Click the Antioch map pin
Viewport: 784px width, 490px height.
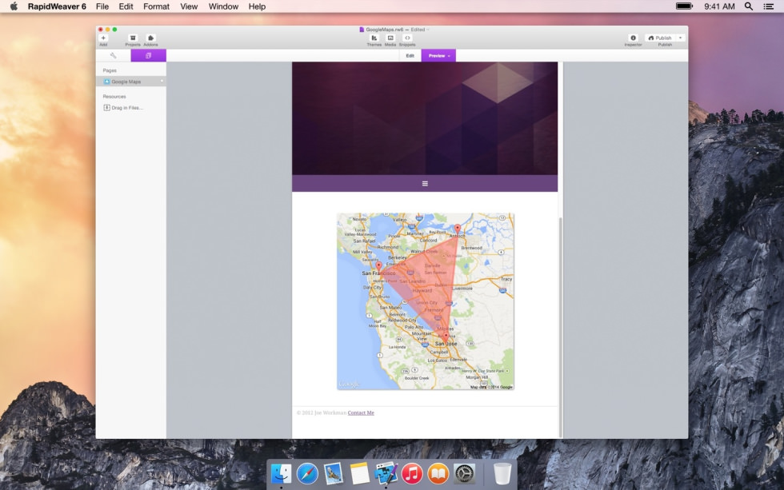(x=458, y=229)
